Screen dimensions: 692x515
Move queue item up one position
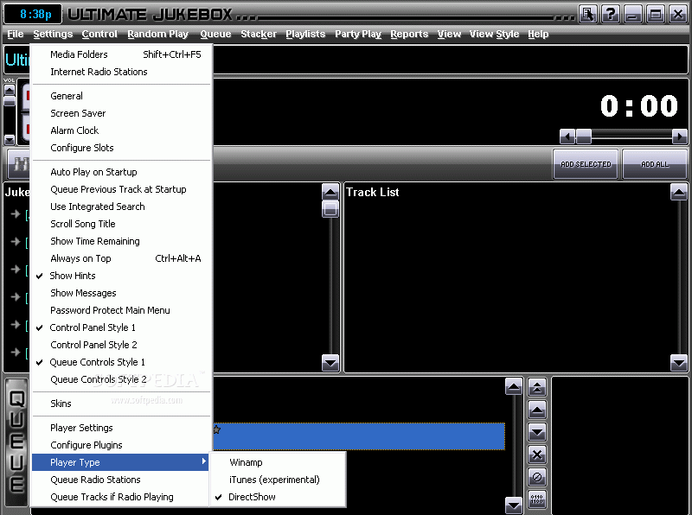537,410
